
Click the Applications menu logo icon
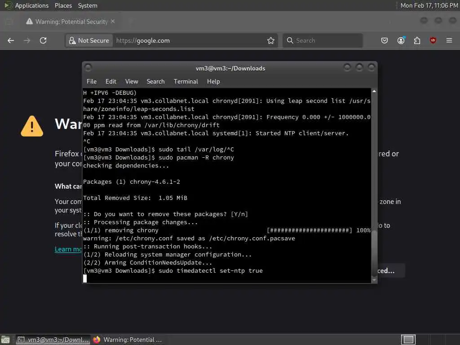[x=8, y=5]
